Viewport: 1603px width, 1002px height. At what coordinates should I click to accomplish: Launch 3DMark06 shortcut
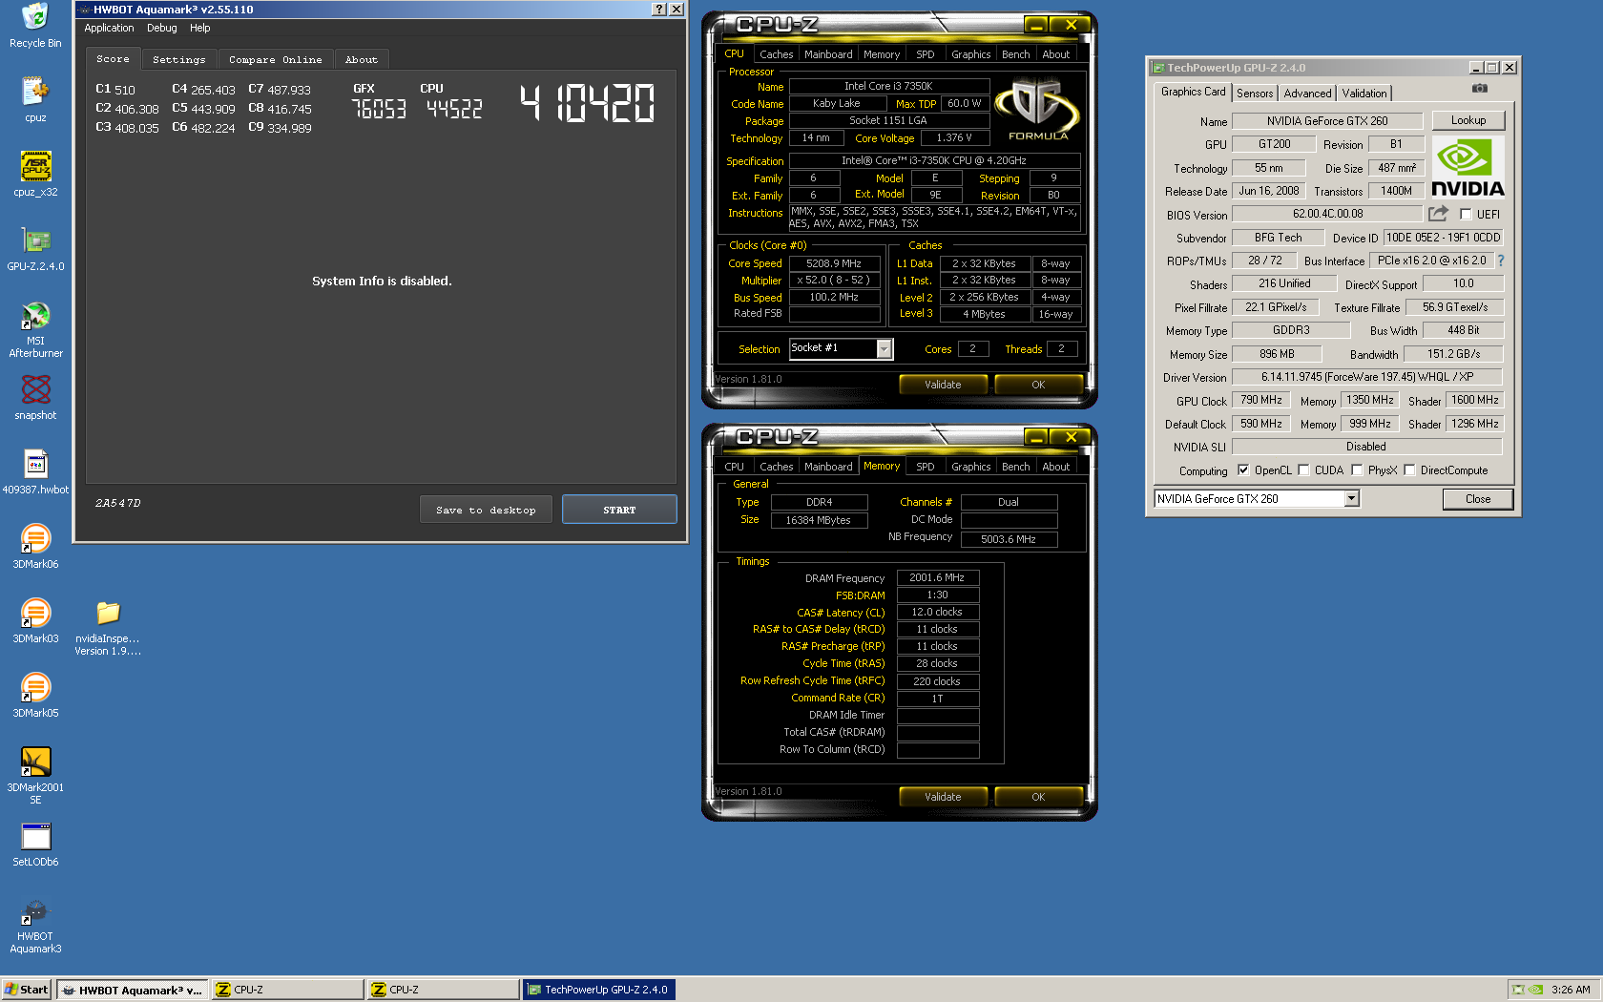pyautogui.click(x=35, y=546)
